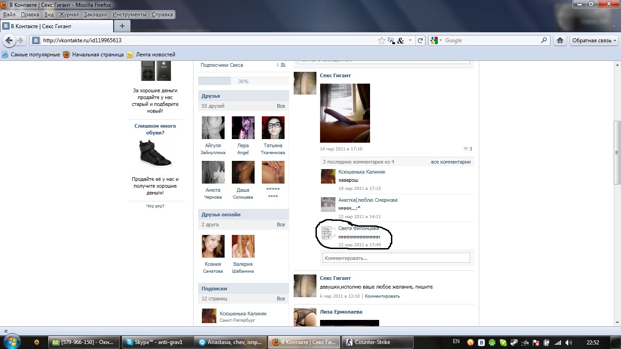The height and width of the screenshot is (349, 621).
Task: Go to the Firefox home page icon
Action: 560,40
